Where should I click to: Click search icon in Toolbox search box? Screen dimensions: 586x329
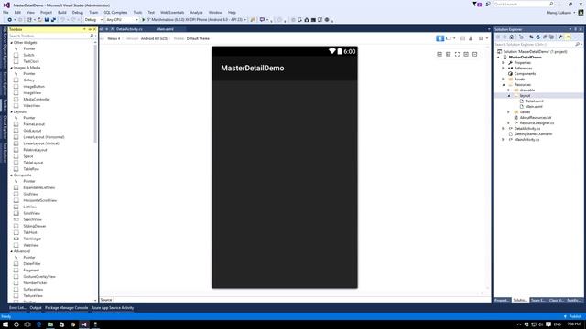pos(92,36)
